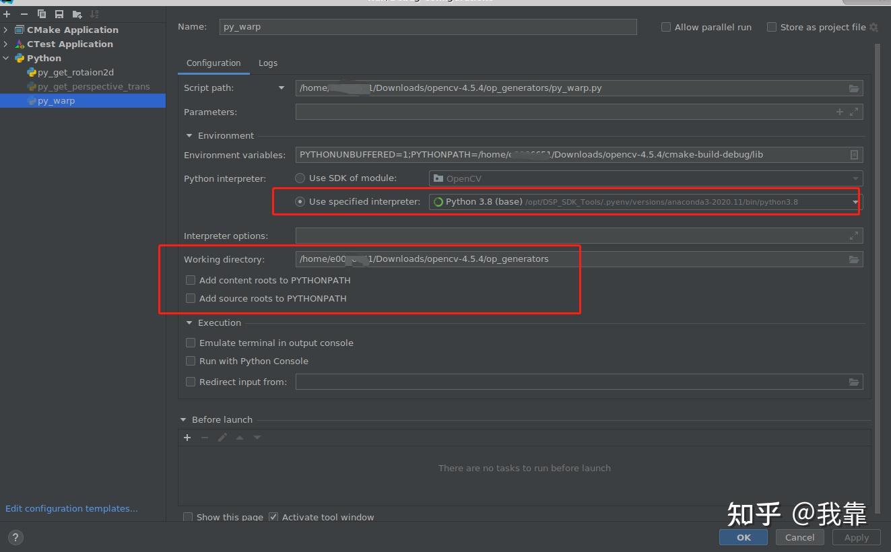The height and width of the screenshot is (552, 891).
Task: Check Add source roots to PYTHONPATH
Action: point(191,298)
